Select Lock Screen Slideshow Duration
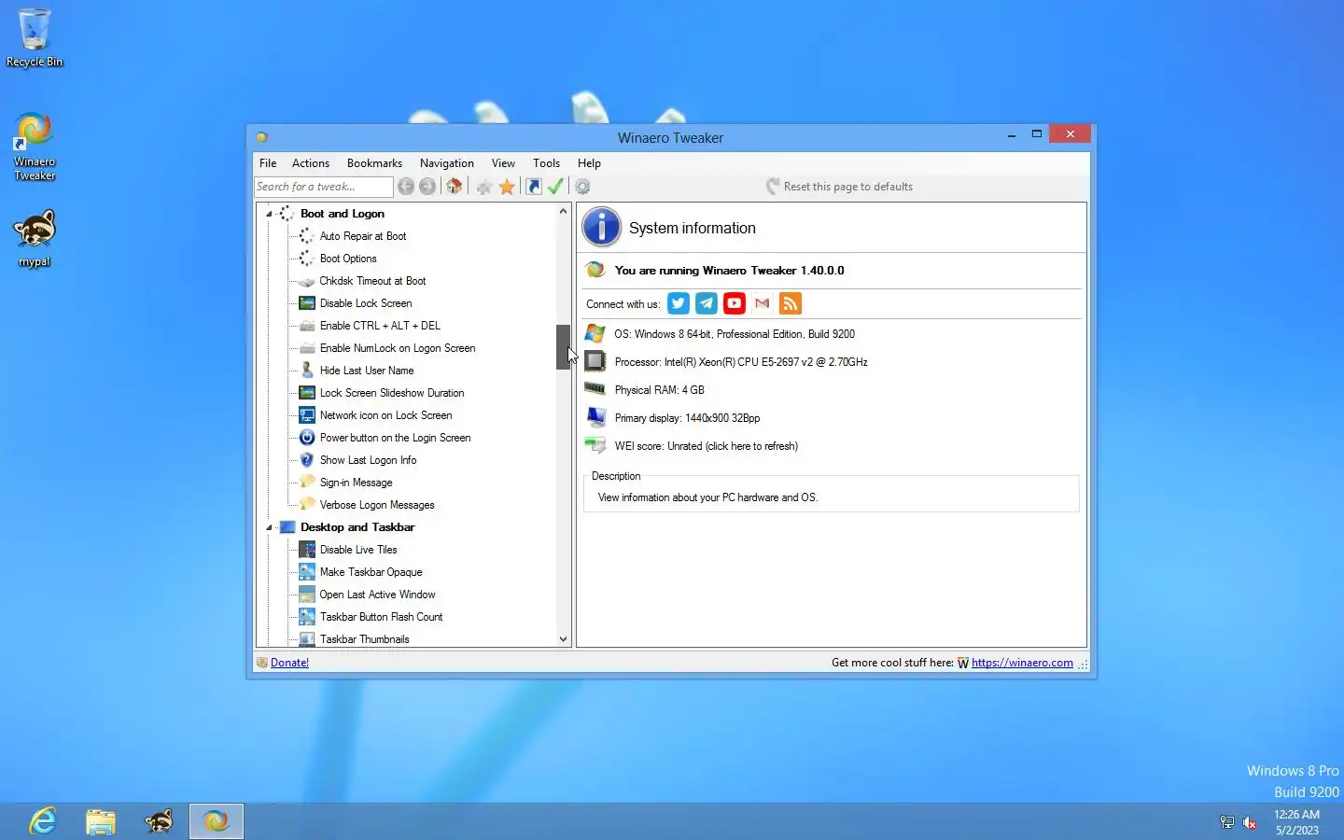This screenshot has height=840, width=1344. (x=392, y=393)
